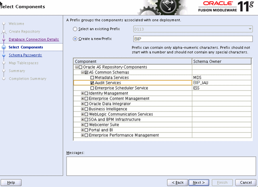The height and width of the screenshot is (187, 258).
Task: Expand the WebLogic Communication Services node
Action: pyautogui.click(x=82, y=114)
